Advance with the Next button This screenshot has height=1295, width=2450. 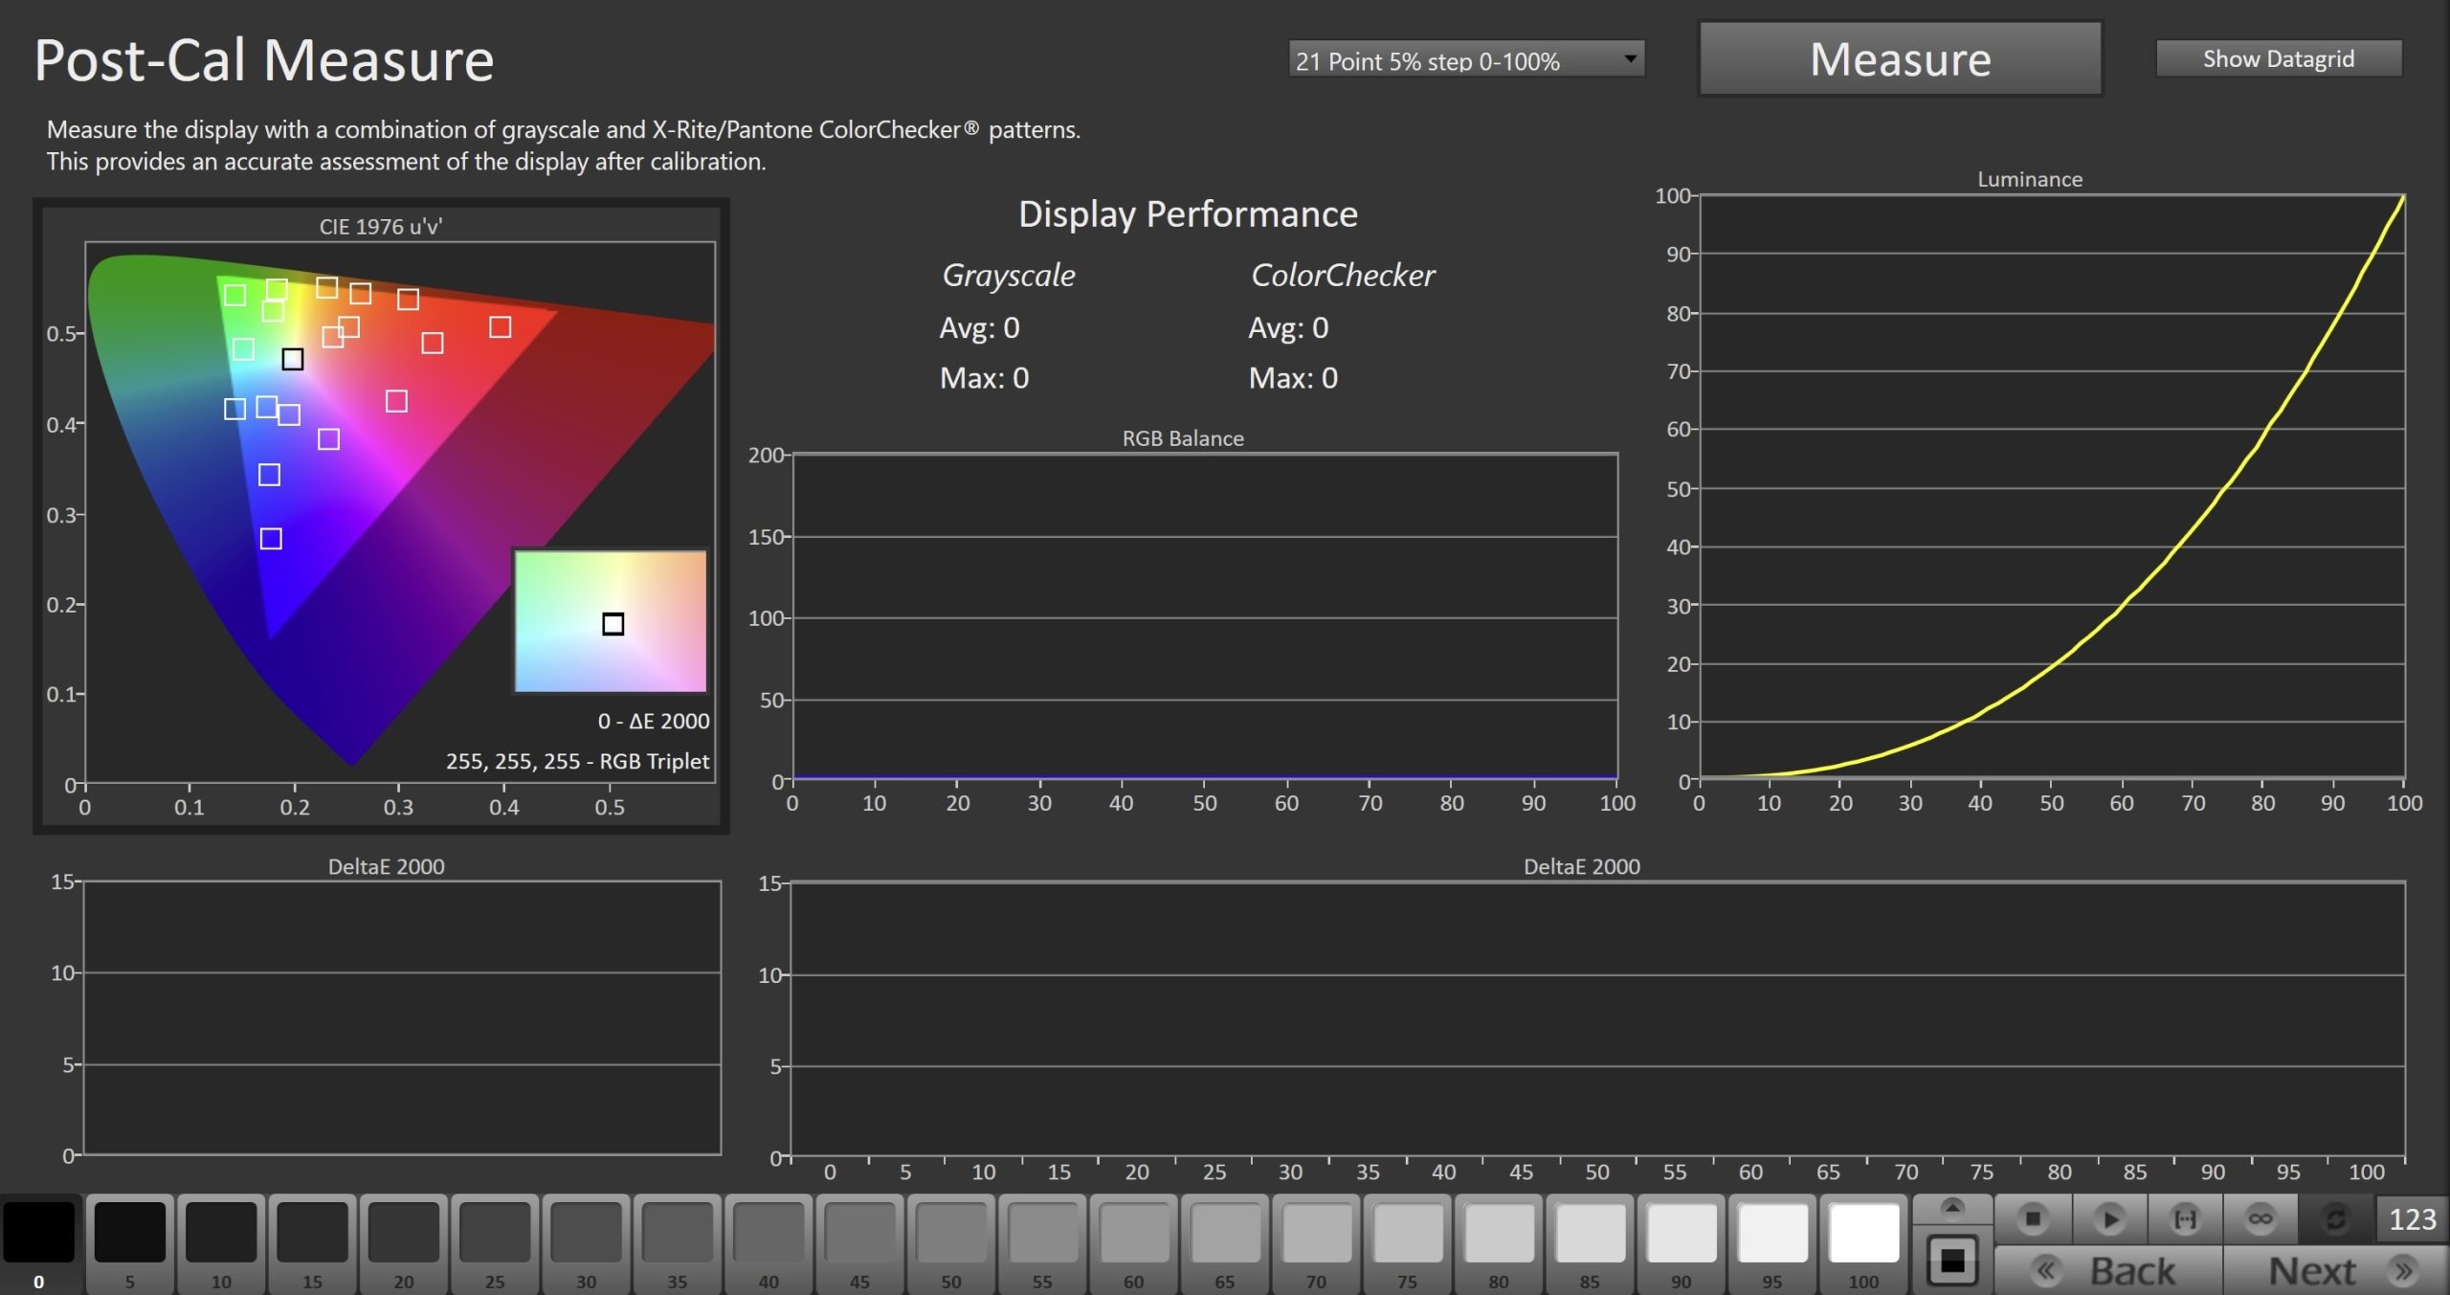point(2335,1271)
